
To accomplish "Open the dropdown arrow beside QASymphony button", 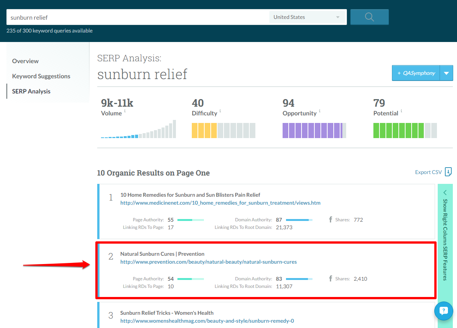I will [x=446, y=73].
